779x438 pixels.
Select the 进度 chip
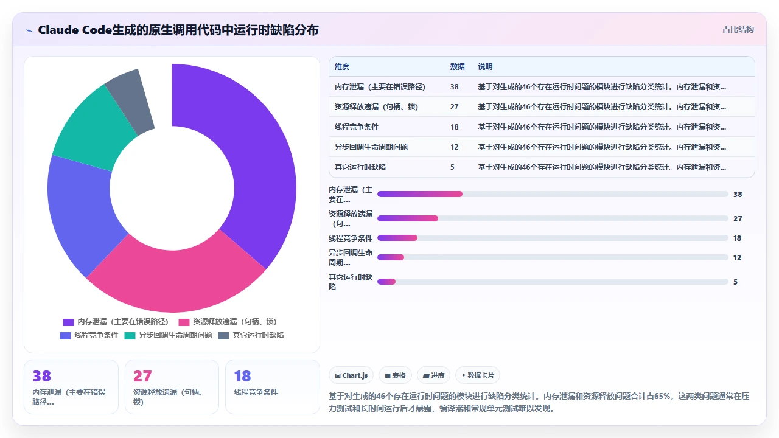(x=433, y=375)
